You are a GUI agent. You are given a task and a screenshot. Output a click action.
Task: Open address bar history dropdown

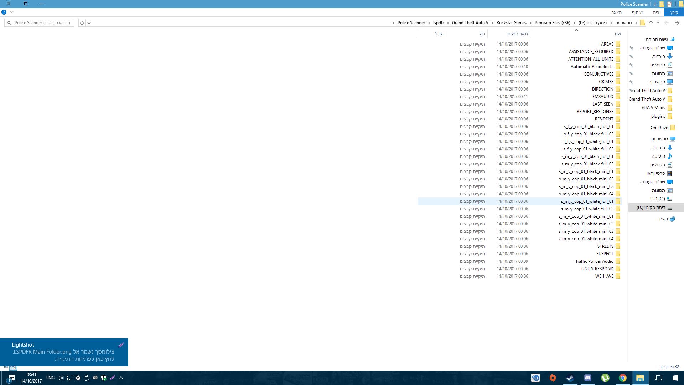click(x=89, y=23)
